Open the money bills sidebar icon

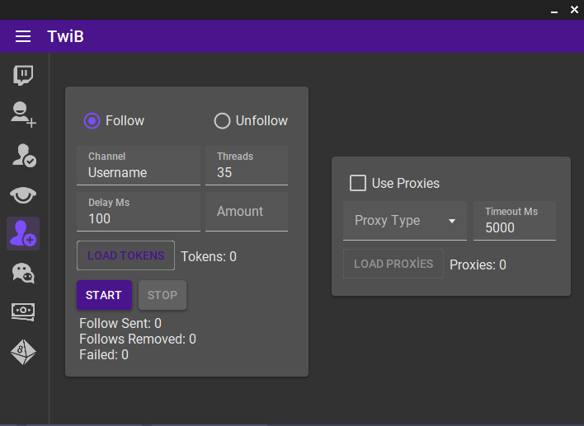pyautogui.click(x=23, y=311)
